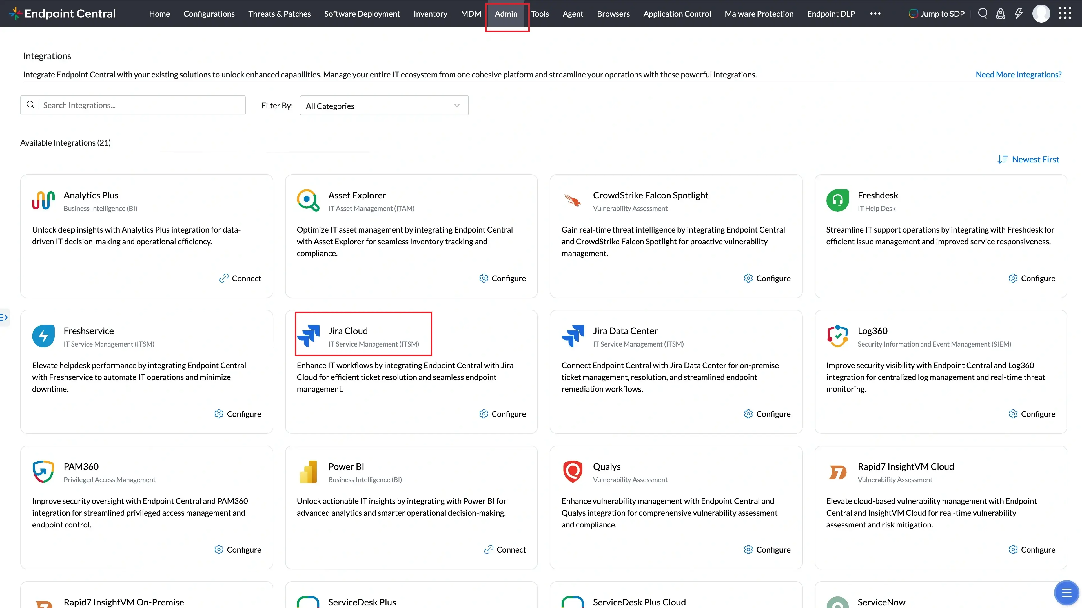Open the Malware Protection tab
The height and width of the screenshot is (608, 1082).
[759, 14]
